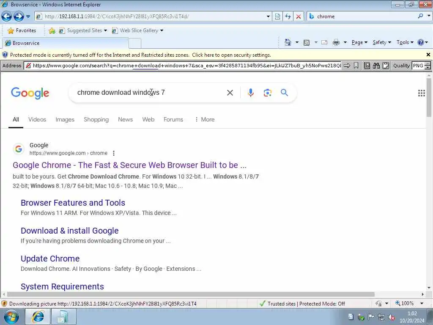Expand the zoom level 100% dropdown arrow
This screenshot has width=433, height=325.
422,303
